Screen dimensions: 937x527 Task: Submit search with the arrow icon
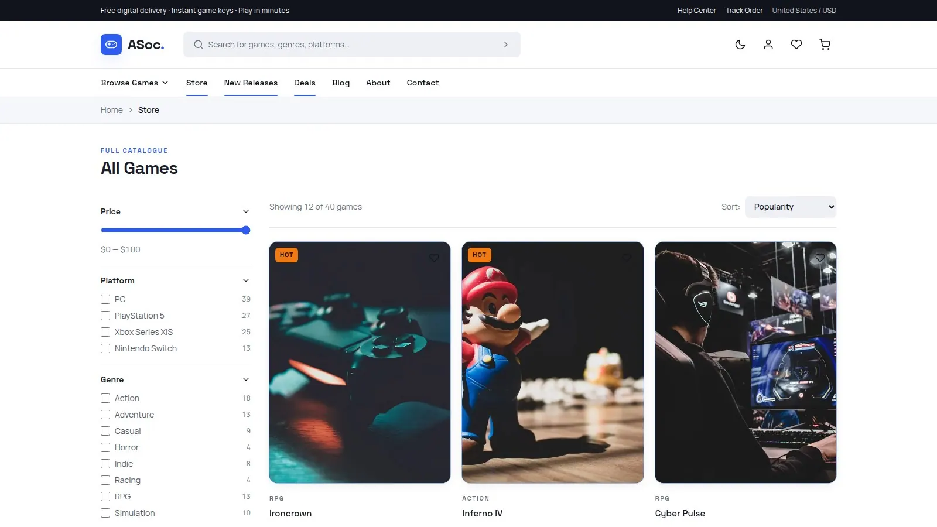[x=506, y=45]
